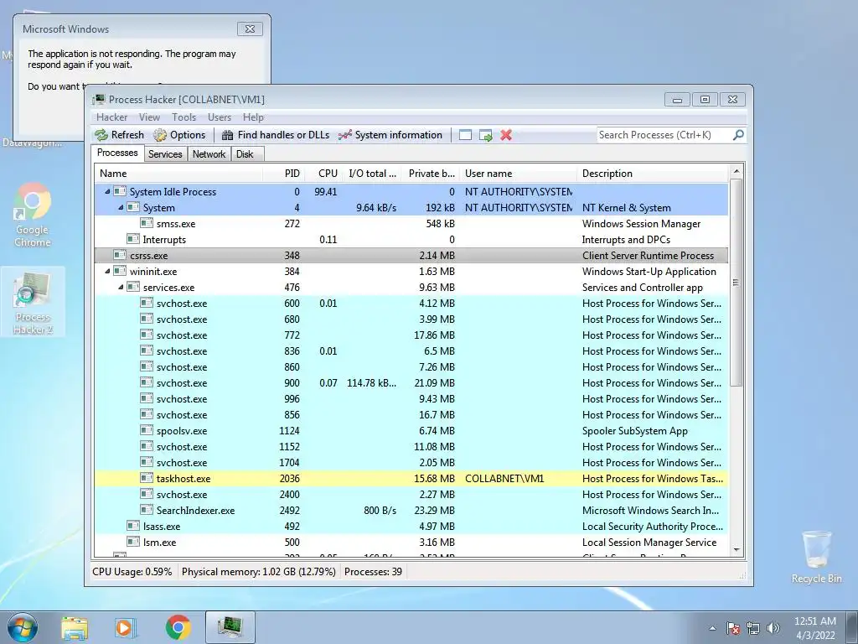Open Options from the toolbar
Image resolution: width=858 pixels, height=644 pixels.
tap(179, 135)
